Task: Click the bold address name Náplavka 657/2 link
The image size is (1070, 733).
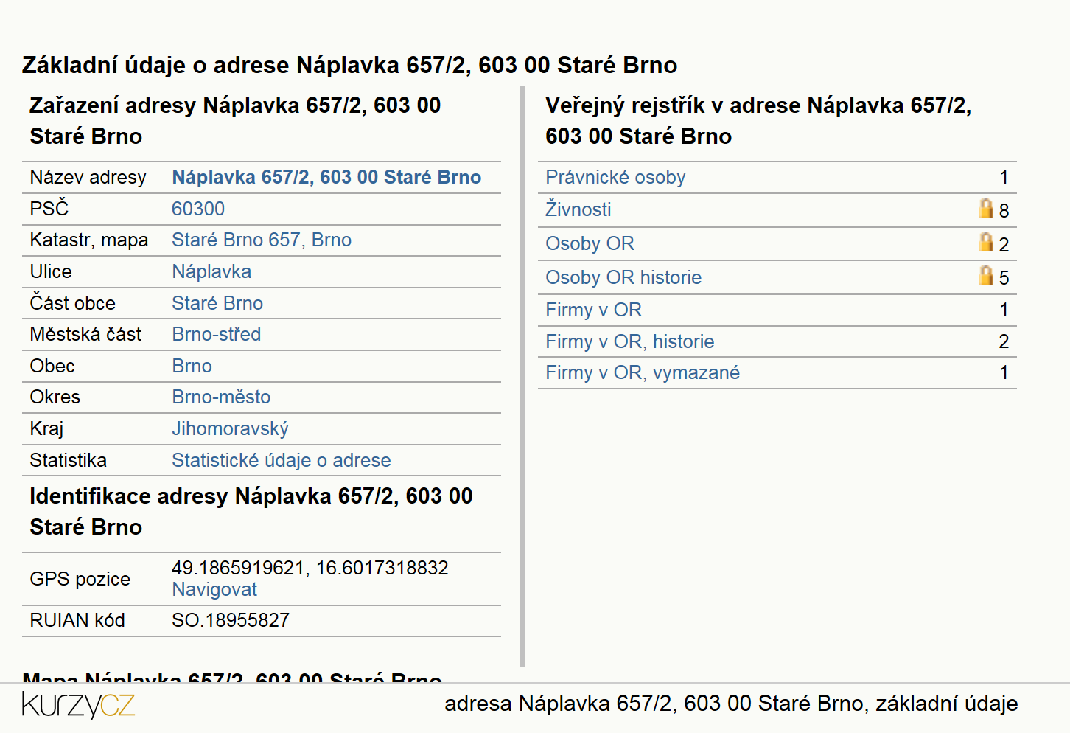Action: point(326,177)
